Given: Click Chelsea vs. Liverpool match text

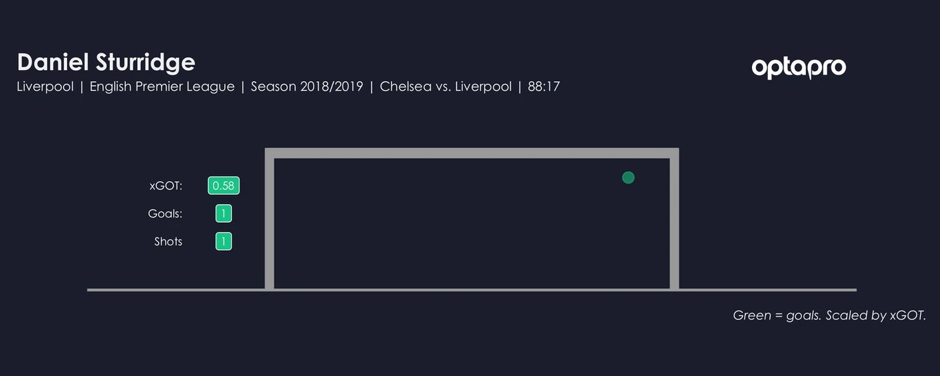Looking at the screenshot, I should pos(446,86).
